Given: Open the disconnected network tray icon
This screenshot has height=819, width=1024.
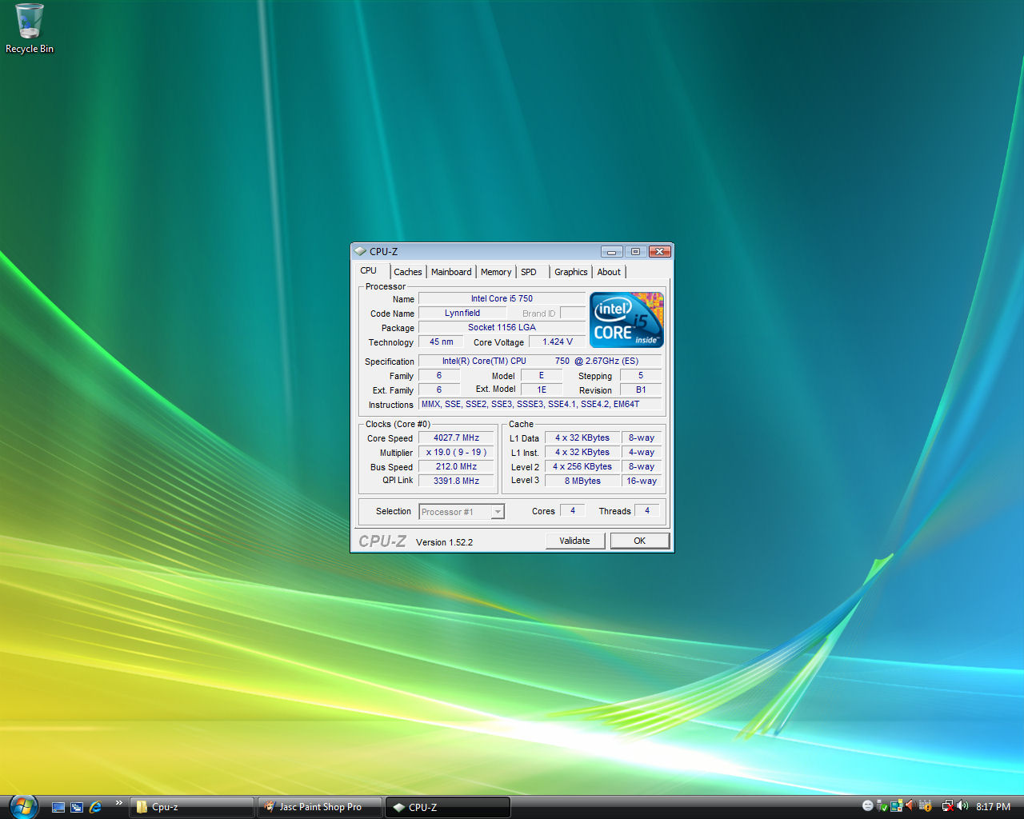Looking at the screenshot, I should 947,806.
